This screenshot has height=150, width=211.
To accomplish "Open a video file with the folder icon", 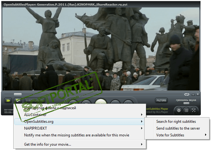I will [8, 101].
